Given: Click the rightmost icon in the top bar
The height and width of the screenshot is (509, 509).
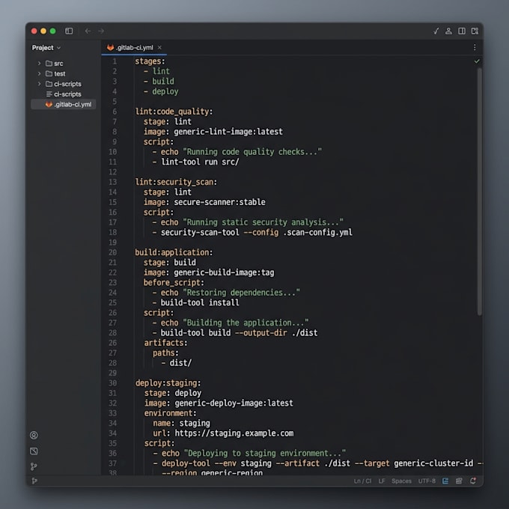Looking at the screenshot, I should tap(475, 31).
